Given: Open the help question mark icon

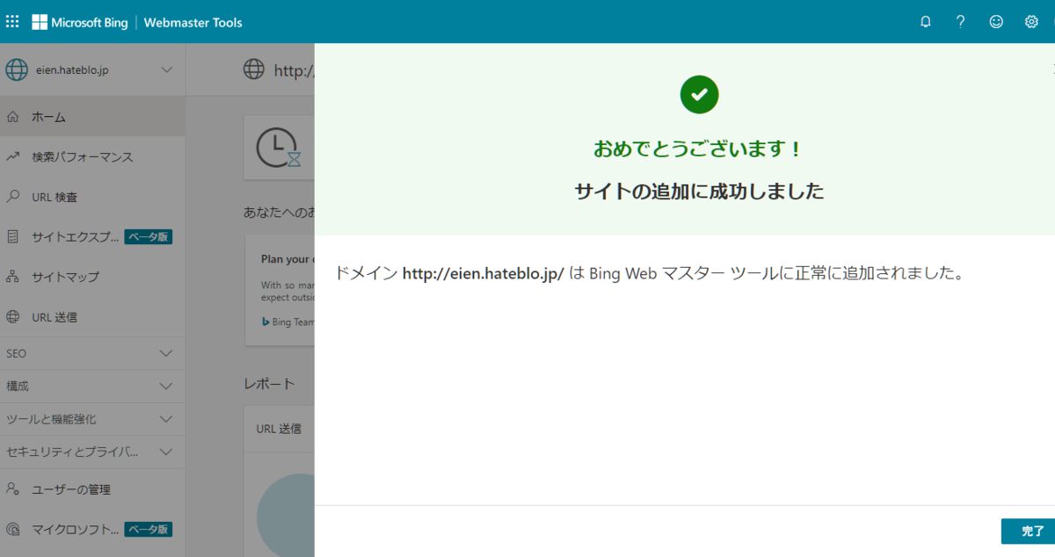Looking at the screenshot, I should point(961,22).
